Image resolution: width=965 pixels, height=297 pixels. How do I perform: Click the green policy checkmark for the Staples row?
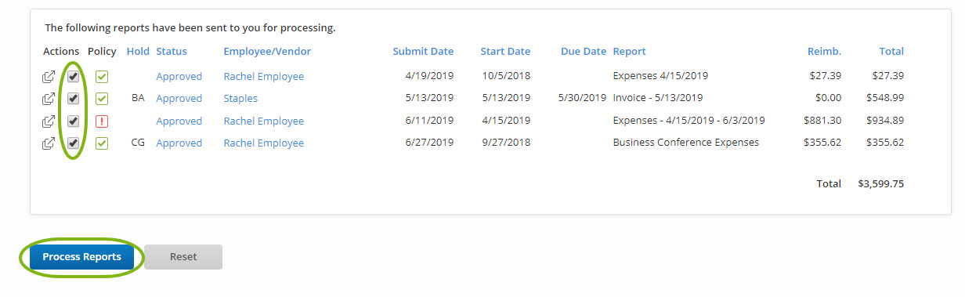(102, 99)
